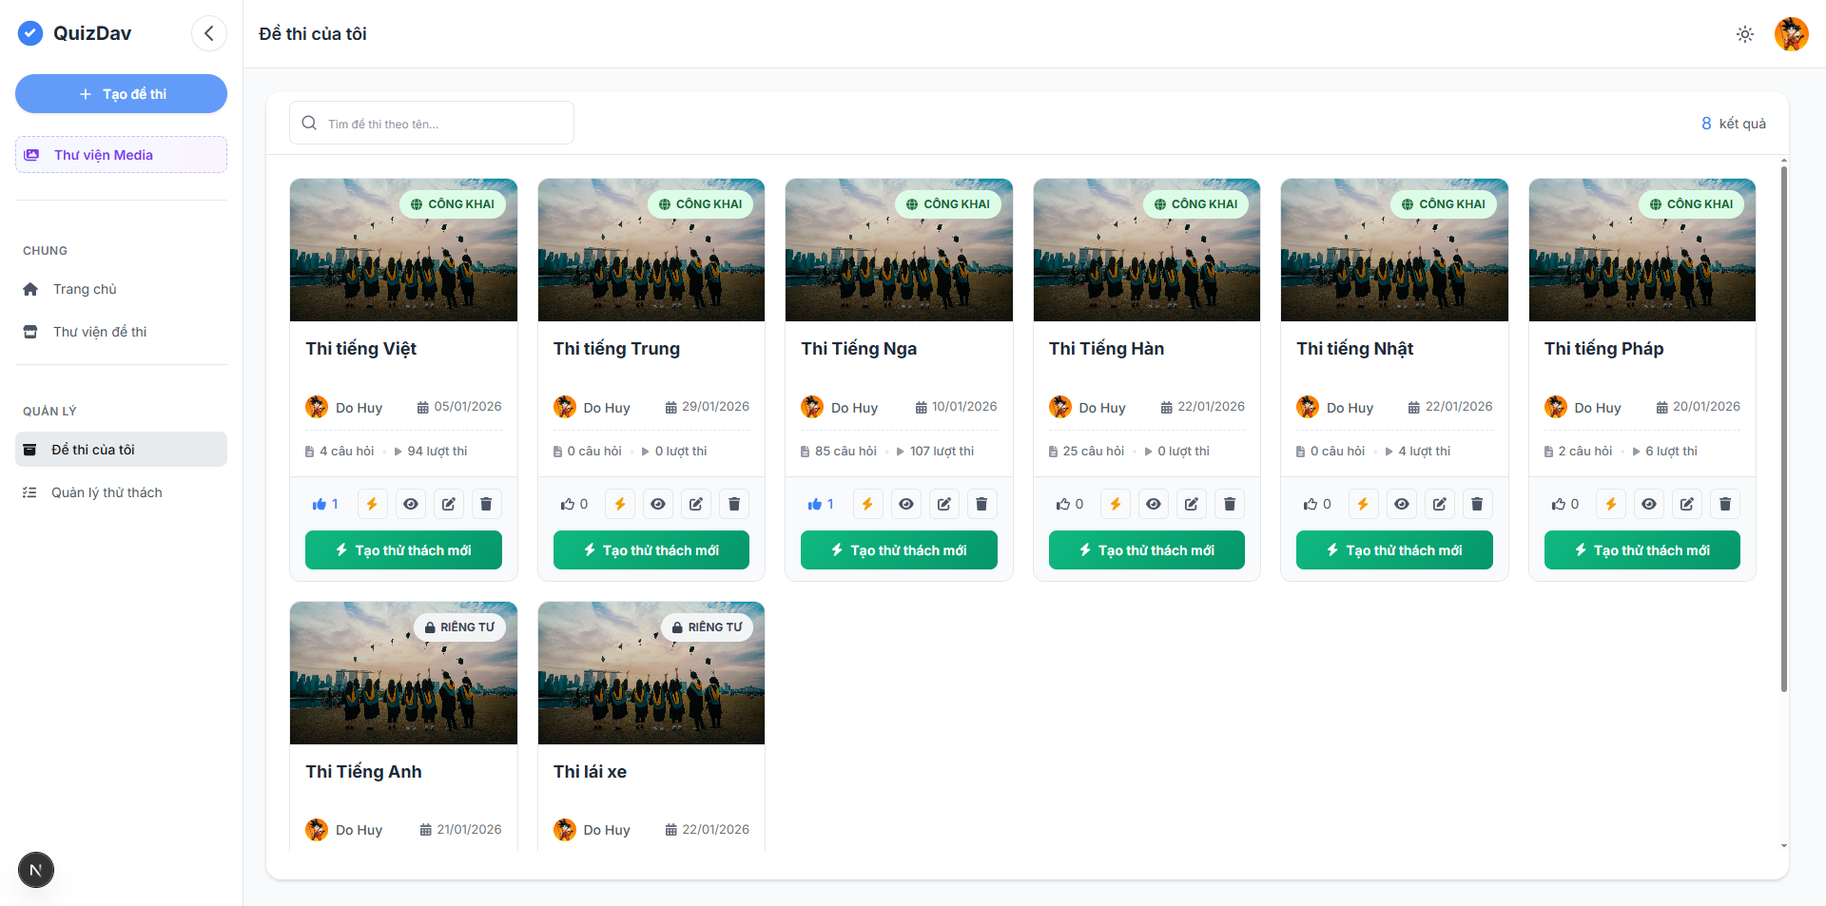Viewport: 1826px width, 906px height.
Task: Open Thư viện Media
Action: (121, 155)
